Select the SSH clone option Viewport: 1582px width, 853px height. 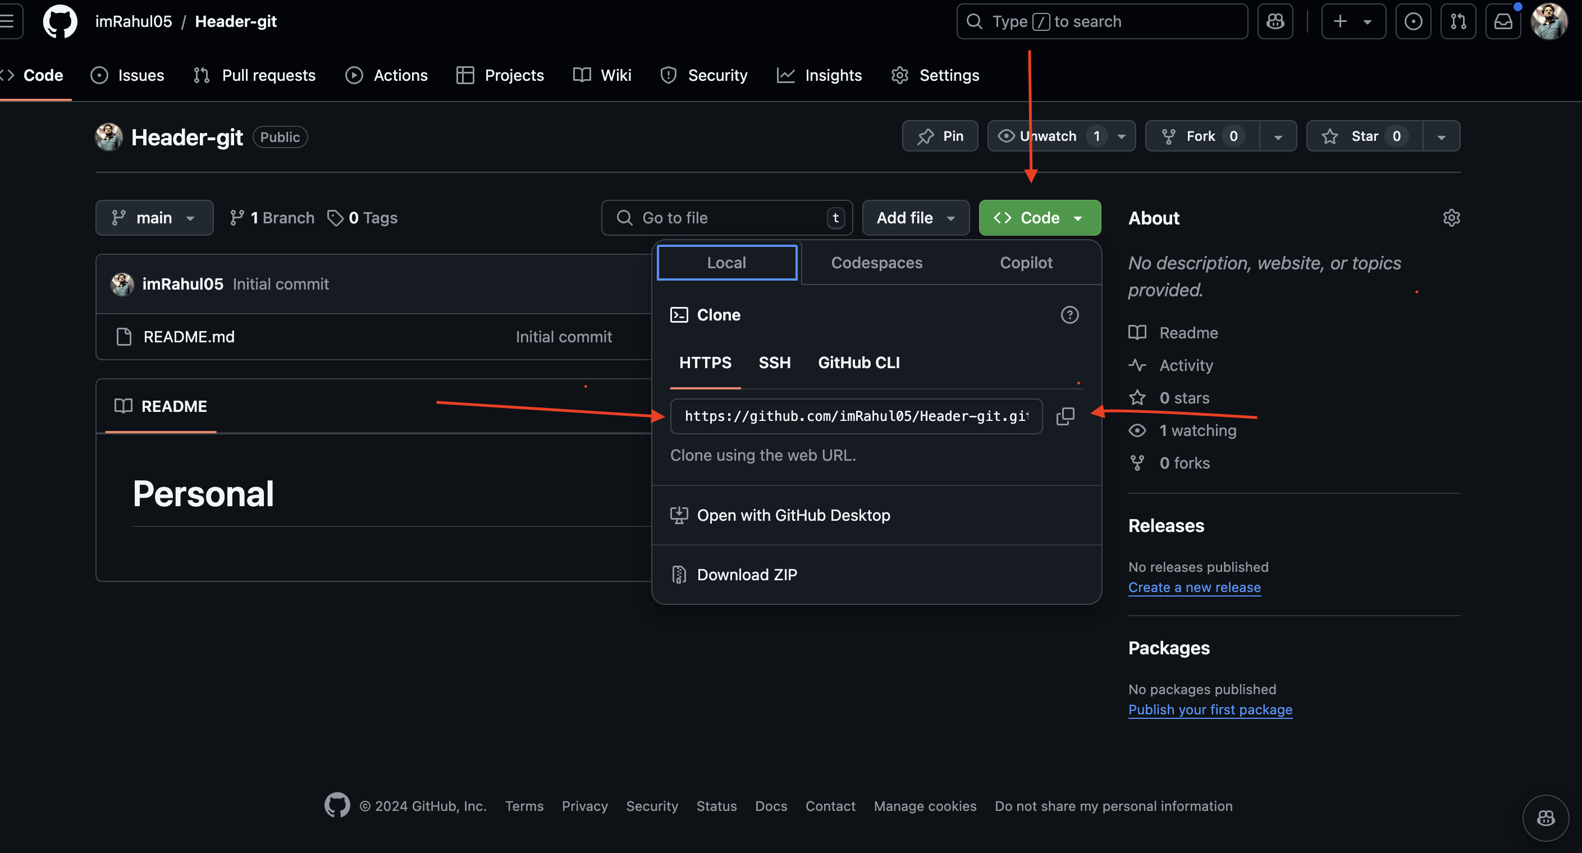774,363
